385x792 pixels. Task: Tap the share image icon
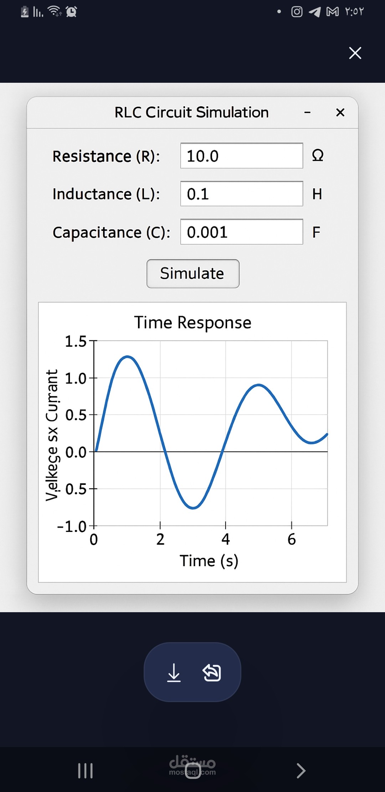coord(212,672)
